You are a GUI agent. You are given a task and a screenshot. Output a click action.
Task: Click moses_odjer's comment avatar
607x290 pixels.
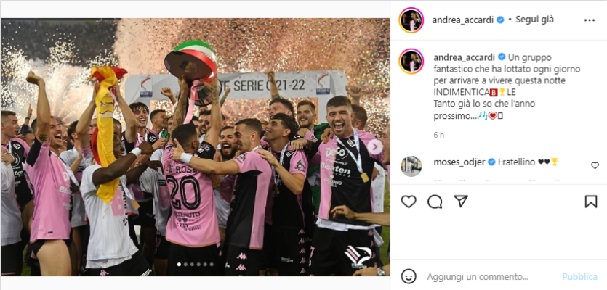pyautogui.click(x=411, y=167)
